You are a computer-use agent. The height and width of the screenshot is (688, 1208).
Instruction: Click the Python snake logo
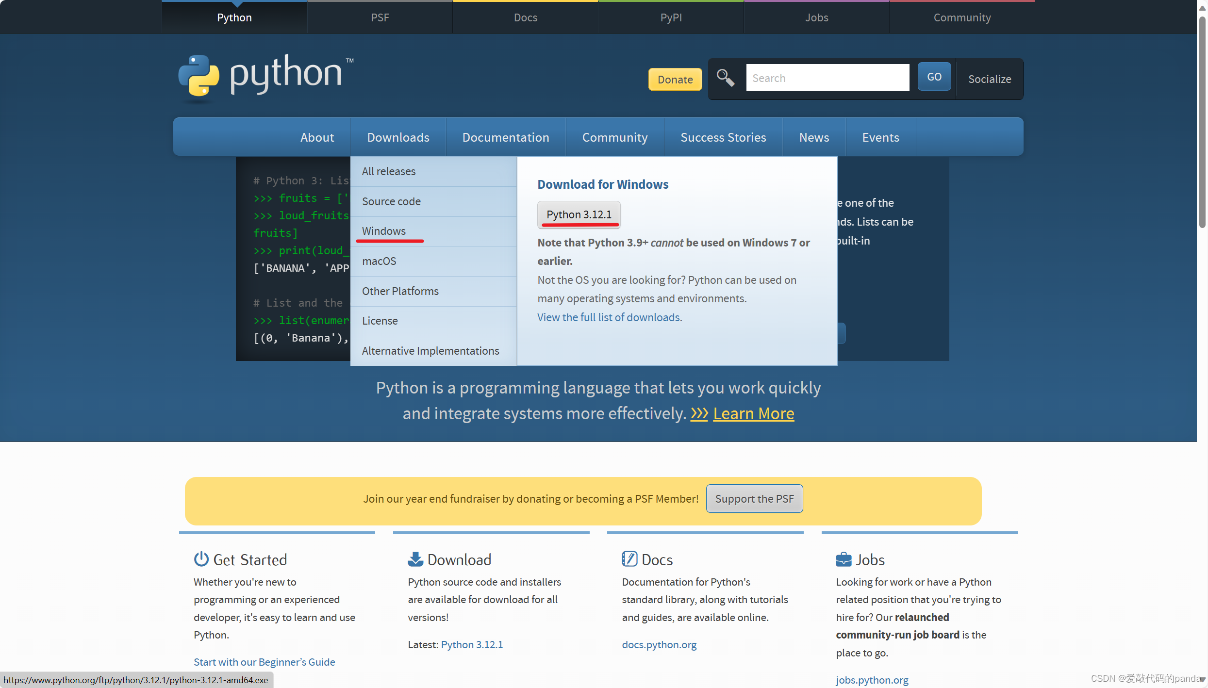click(x=199, y=76)
